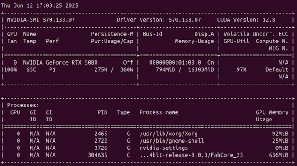Click the 0MiB memory usage of nvidia-settings

(x=282, y=148)
